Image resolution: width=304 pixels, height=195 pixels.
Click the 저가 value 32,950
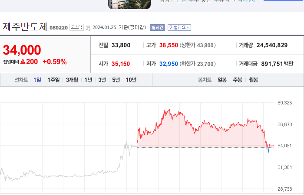(x=169, y=64)
